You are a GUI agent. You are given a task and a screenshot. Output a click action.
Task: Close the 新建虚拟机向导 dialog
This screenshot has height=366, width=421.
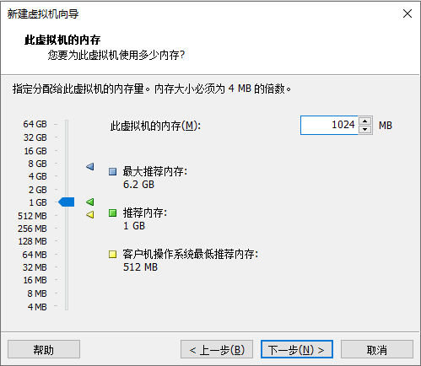pos(408,13)
